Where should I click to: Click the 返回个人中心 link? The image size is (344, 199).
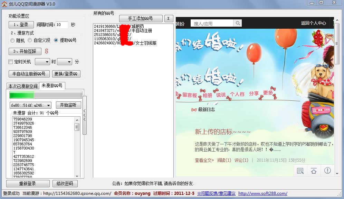click(x=313, y=23)
